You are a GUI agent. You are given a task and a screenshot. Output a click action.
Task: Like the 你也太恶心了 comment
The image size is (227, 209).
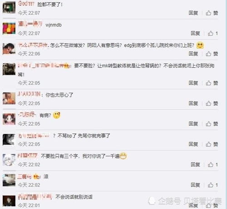212,104
